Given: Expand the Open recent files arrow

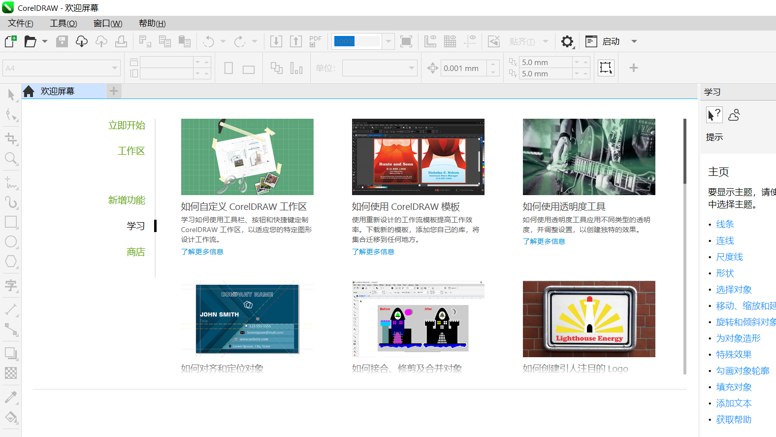Looking at the screenshot, I should [45, 41].
